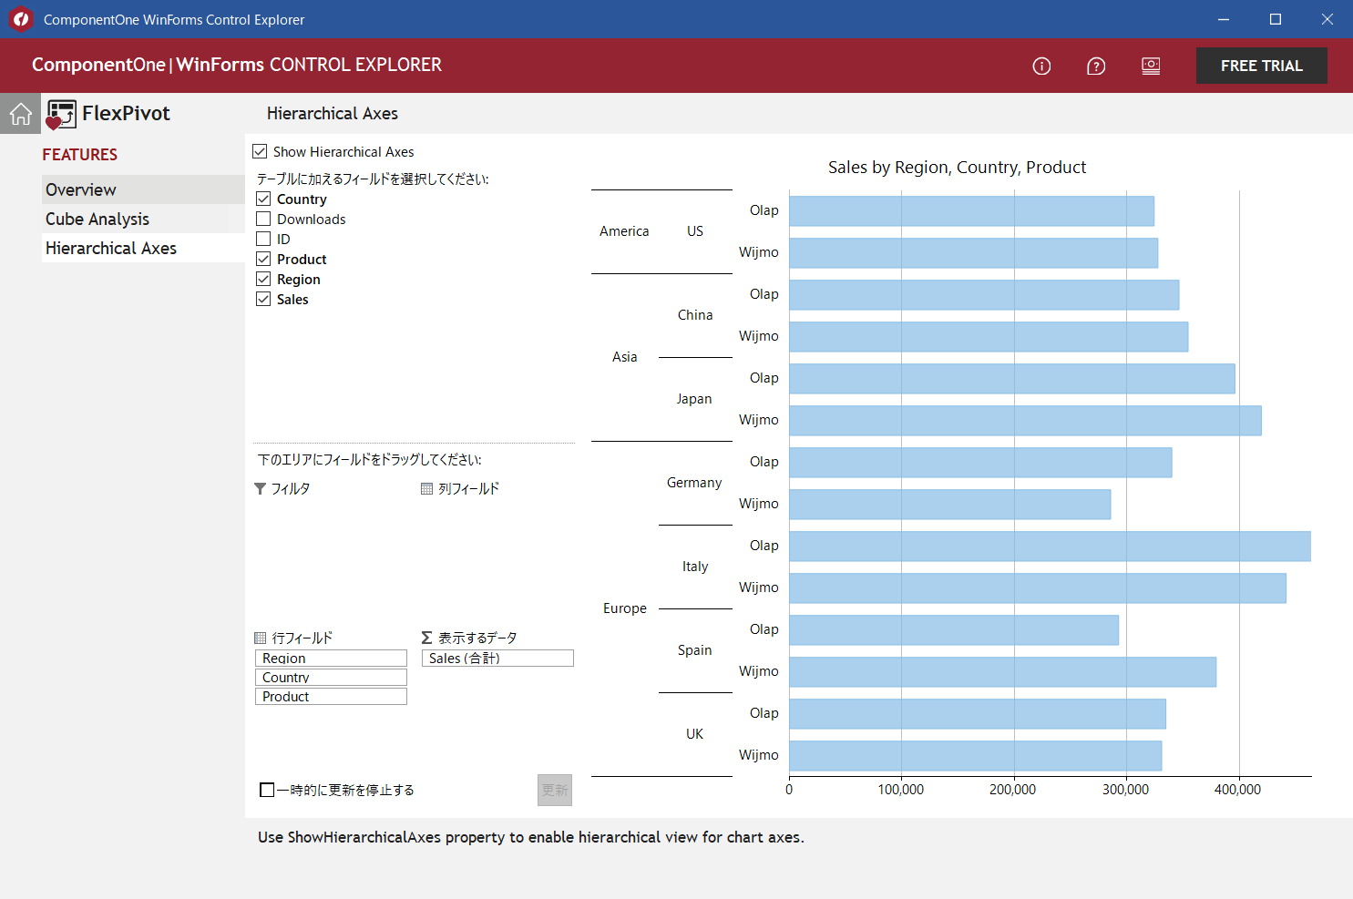Click the Spain axis label
Screen dimensions: 1353x899
(x=695, y=650)
